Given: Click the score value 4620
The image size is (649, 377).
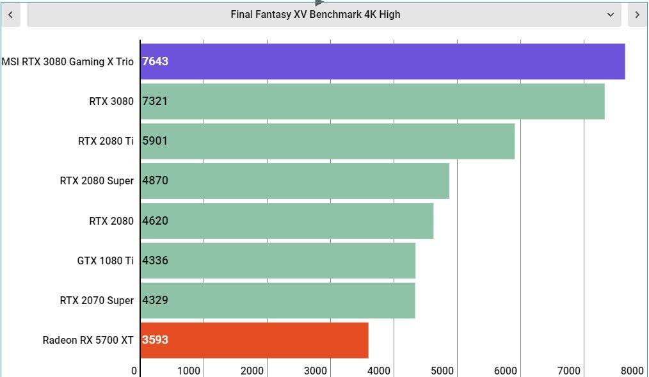Looking at the screenshot, I should pos(156,221).
